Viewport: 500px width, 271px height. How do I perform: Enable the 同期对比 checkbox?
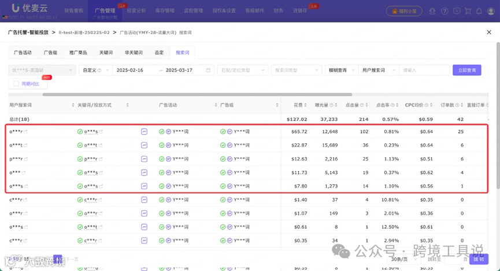16,84
